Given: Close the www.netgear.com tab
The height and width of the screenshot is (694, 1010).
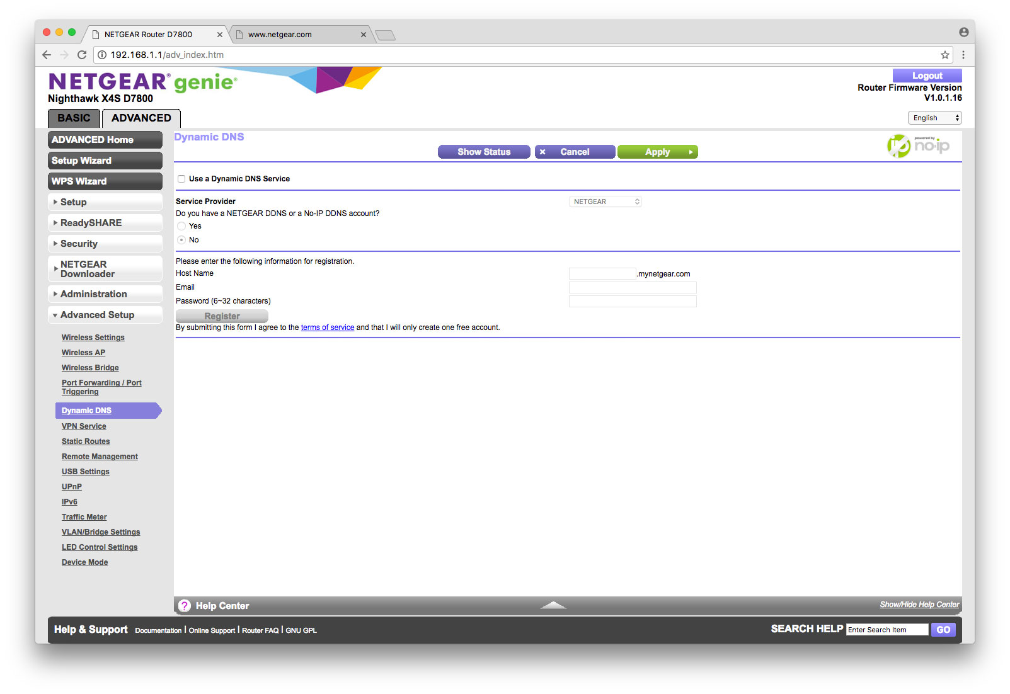Looking at the screenshot, I should [x=364, y=35].
